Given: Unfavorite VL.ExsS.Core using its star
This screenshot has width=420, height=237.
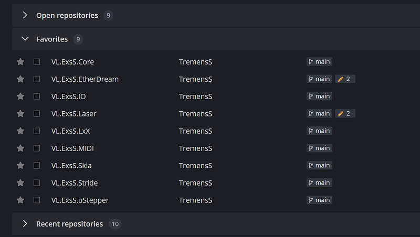Looking at the screenshot, I should (x=20, y=62).
